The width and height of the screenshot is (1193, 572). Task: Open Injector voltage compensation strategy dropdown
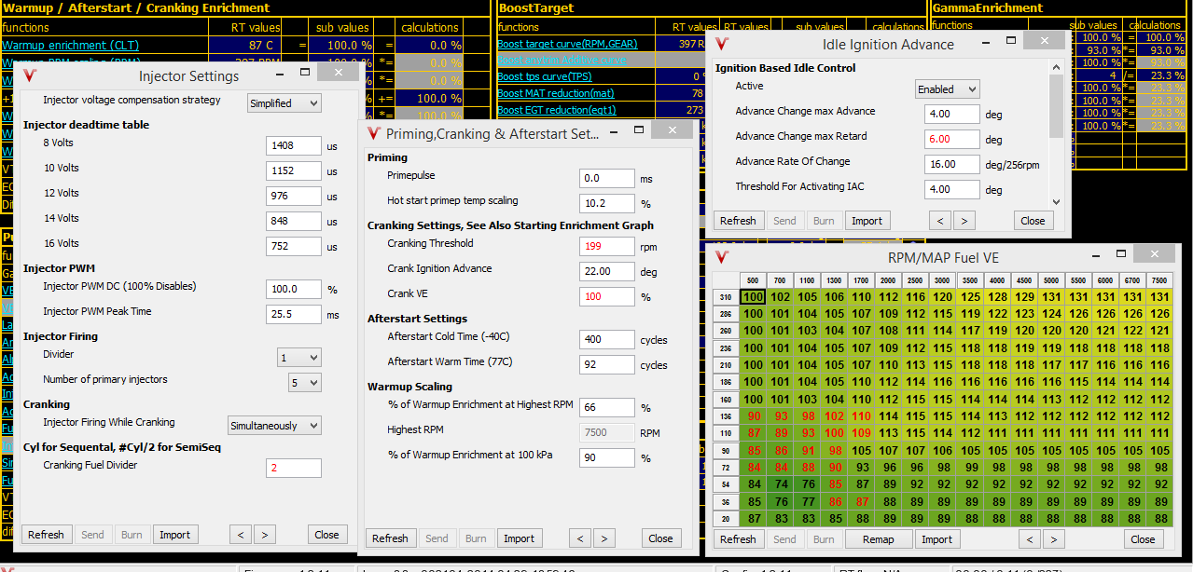284,103
